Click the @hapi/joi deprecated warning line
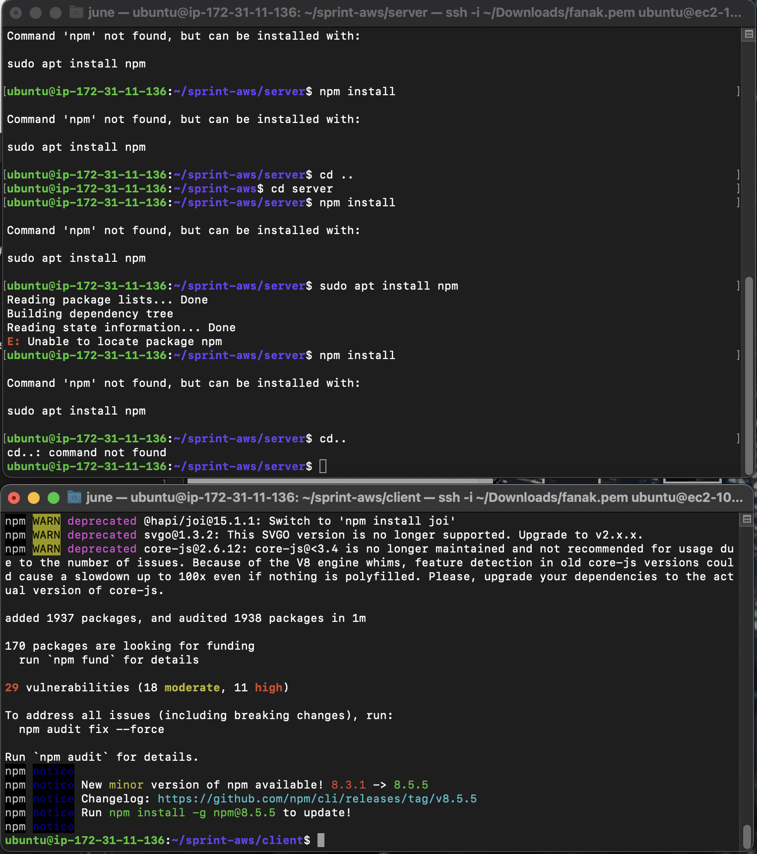The height and width of the screenshot is (854, 757). click(231, 521)
